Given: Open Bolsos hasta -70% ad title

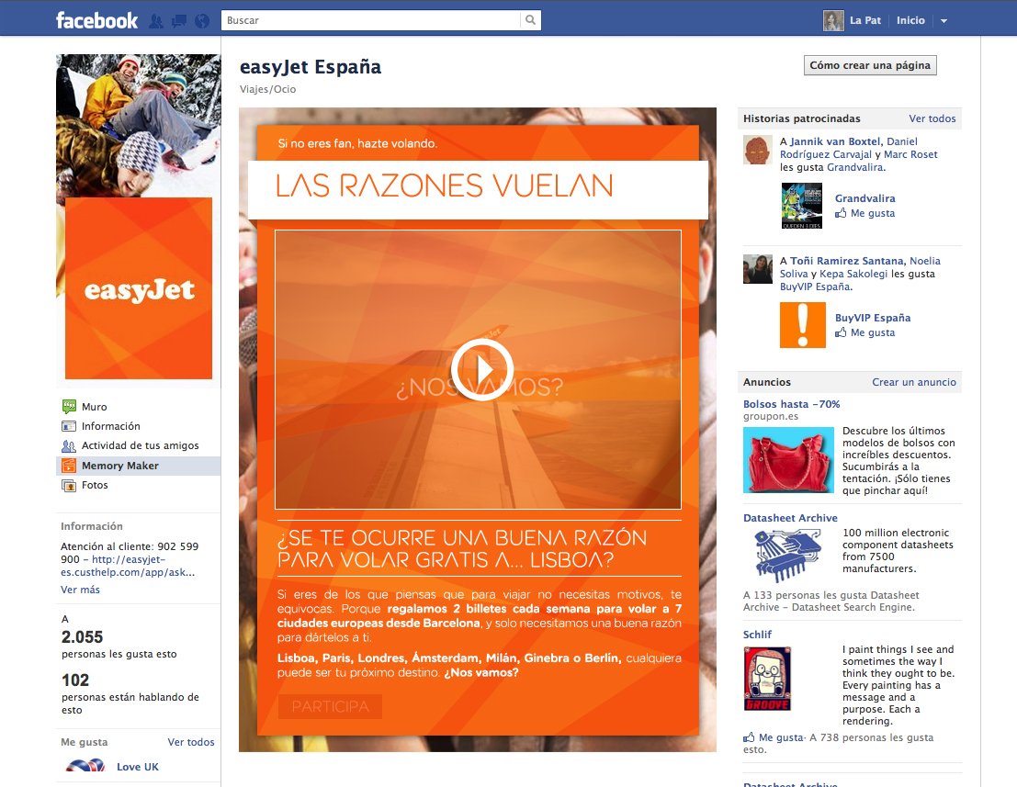Looking at the screenshot, I should 791,404.
